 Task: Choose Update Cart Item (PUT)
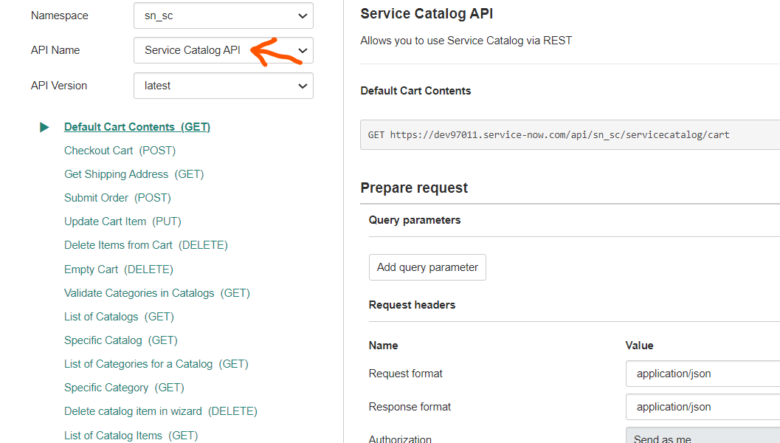(122, 221)
